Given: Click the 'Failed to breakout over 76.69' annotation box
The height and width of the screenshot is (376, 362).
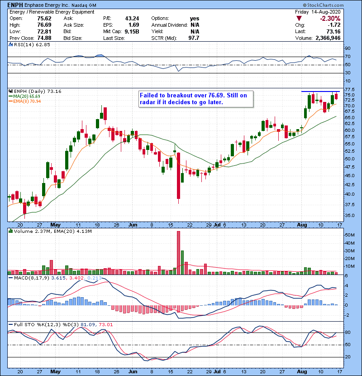Looking at the screenshot, I should click(196, 99).
